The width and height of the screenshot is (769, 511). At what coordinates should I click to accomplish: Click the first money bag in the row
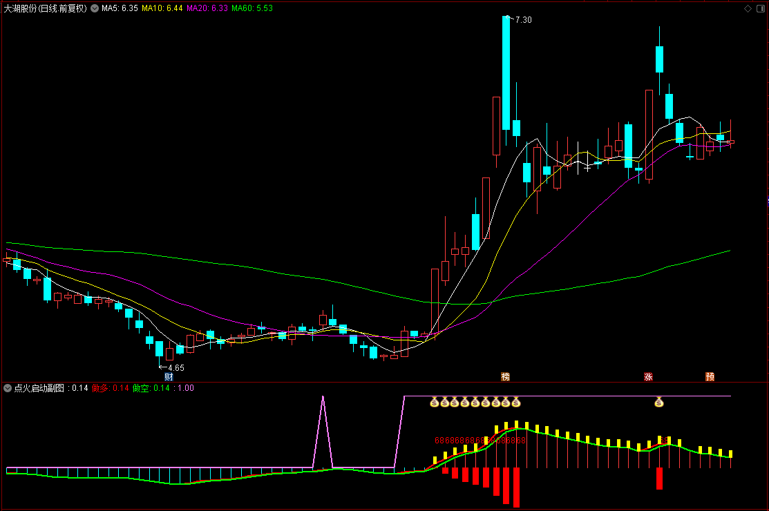[435, 402]
